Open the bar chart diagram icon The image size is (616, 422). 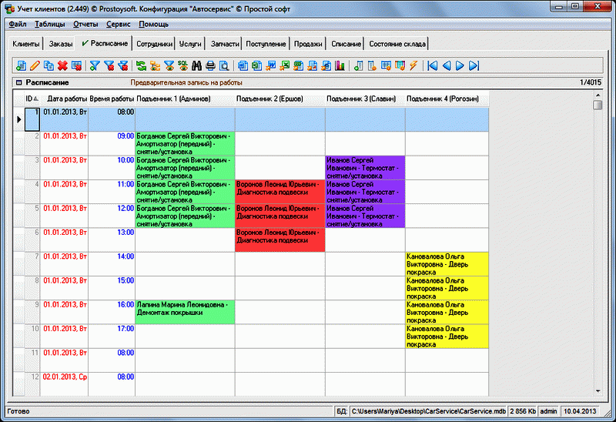pos(338,65)
